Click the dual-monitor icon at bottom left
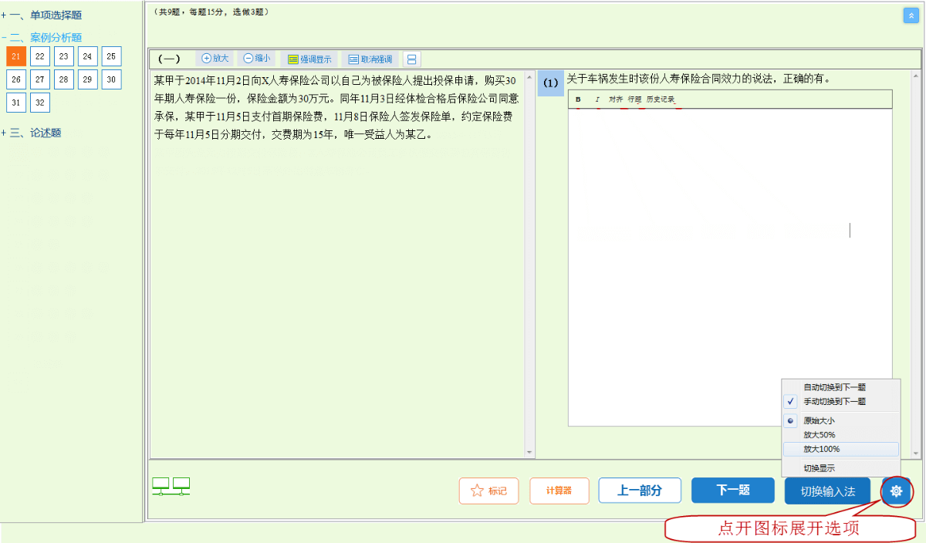Image resolution: width=926 pixels, height=543 pixels. click(x=171, y=487)
